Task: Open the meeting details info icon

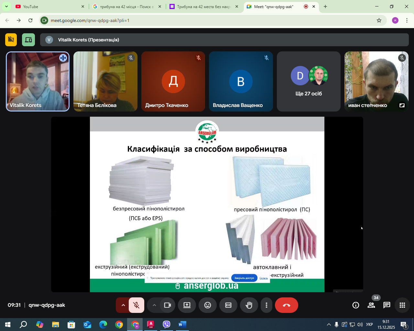Action: 356,305
